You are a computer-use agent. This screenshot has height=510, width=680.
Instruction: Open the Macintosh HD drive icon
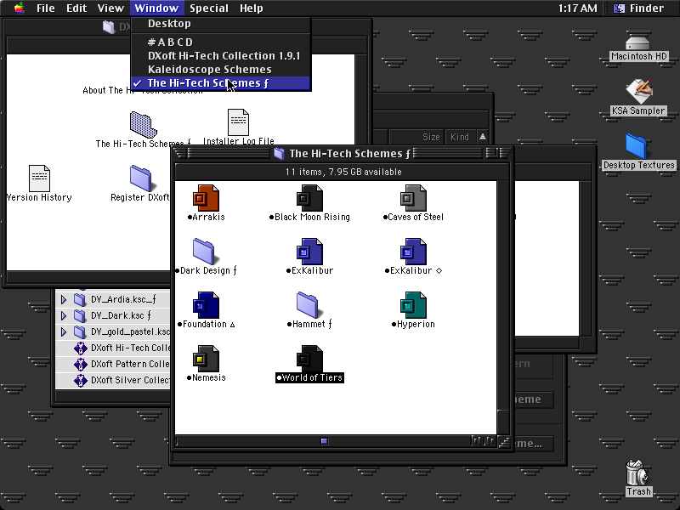[x=638, y=43]
